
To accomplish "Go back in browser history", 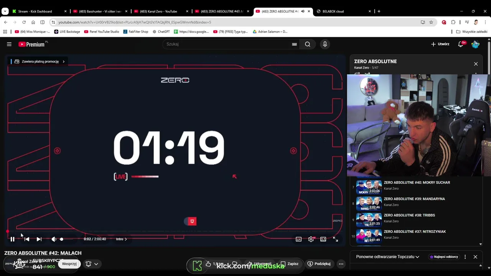I will (x=6, y=22).
